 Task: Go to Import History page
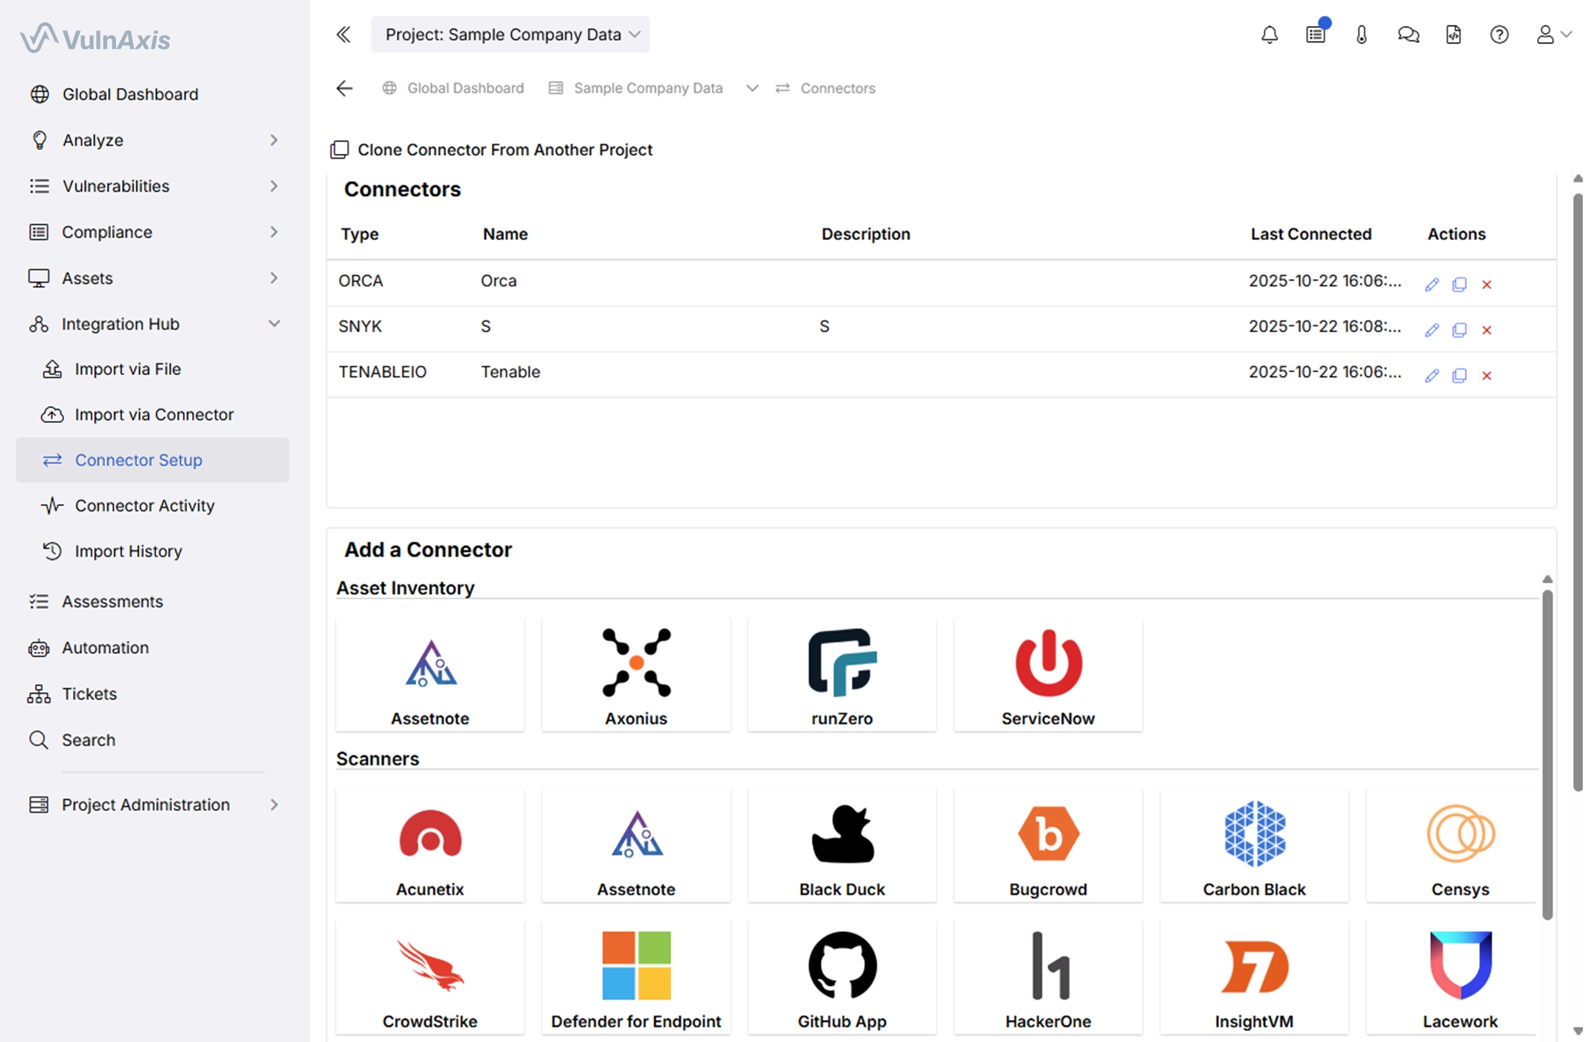click(128, 551)
